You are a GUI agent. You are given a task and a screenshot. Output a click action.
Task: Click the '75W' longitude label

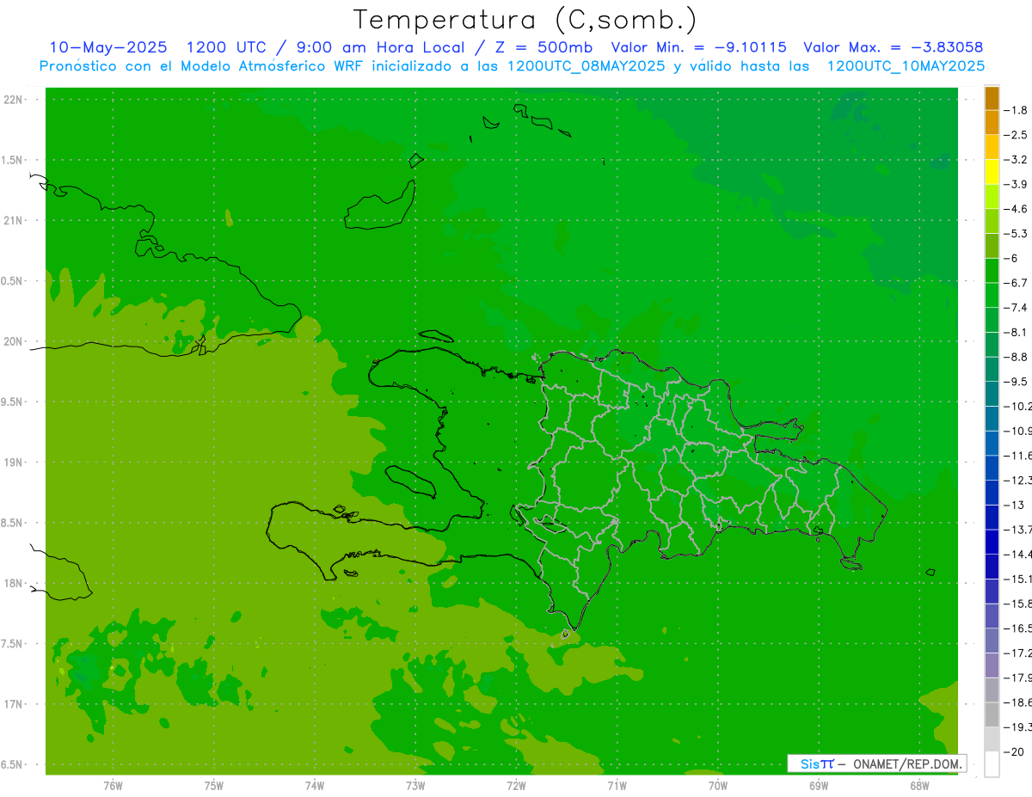213,785
